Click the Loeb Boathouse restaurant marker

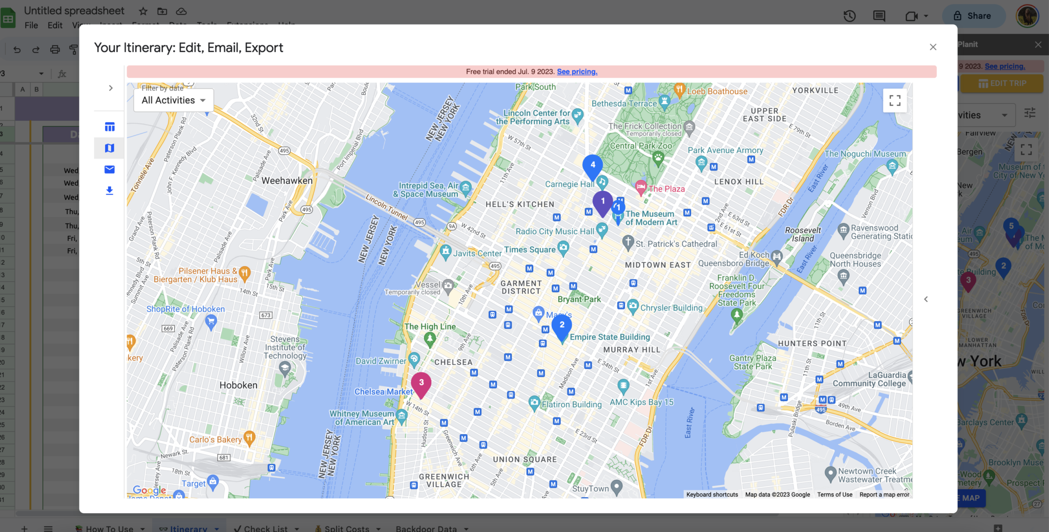[x=679, y=90]
